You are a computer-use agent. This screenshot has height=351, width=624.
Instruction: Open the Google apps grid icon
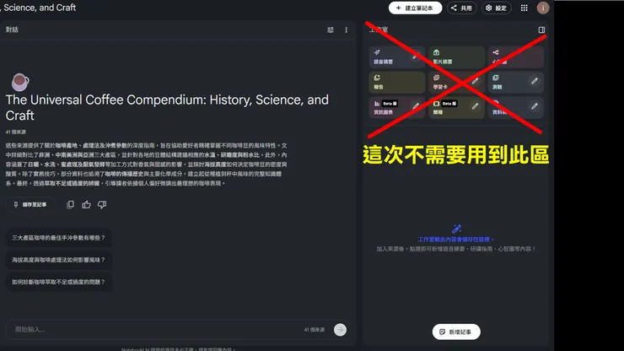524,8
